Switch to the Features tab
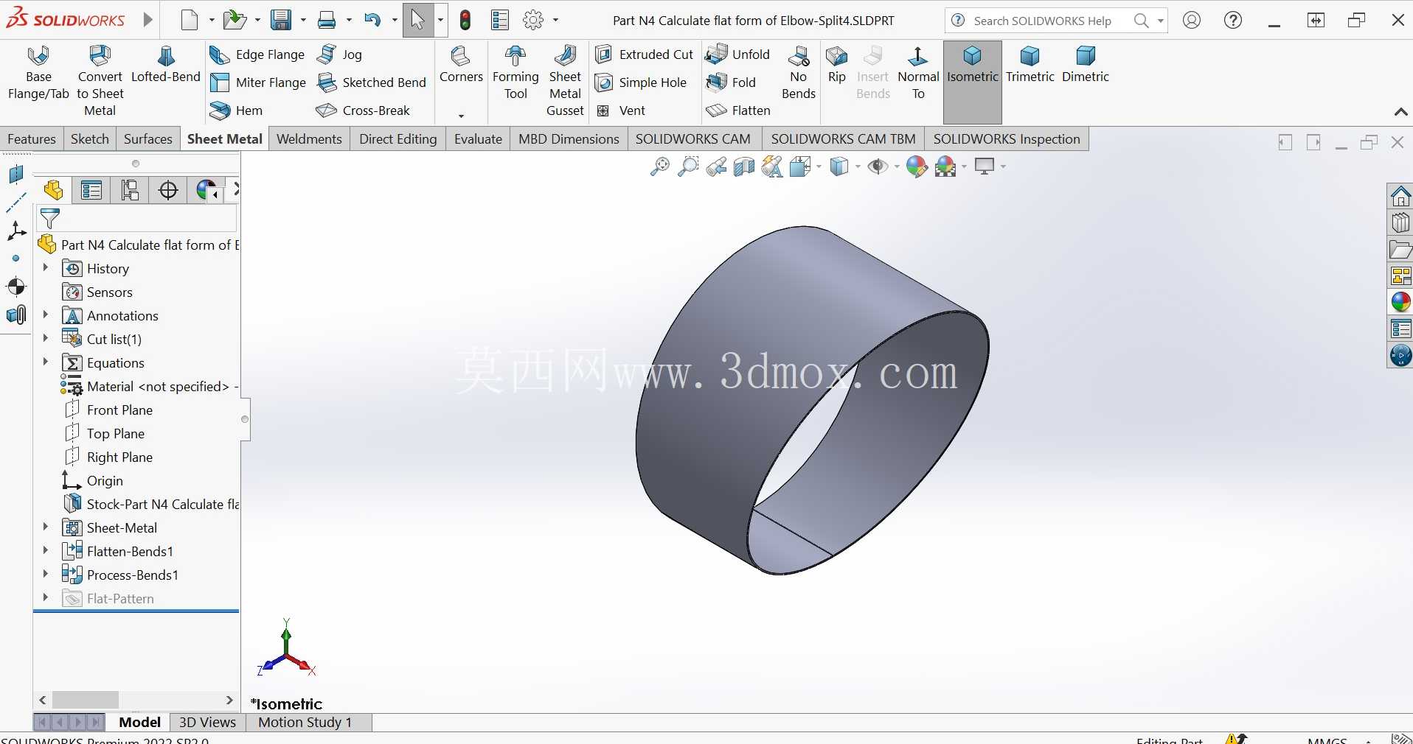This screenshot has width=1413, height=744. pos(32,138)
